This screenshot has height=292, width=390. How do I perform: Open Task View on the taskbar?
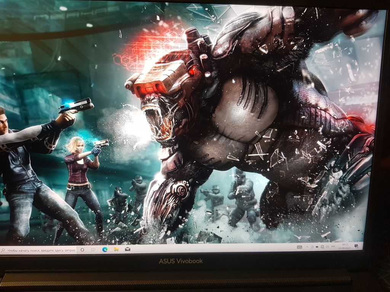(x=93, y=250)
